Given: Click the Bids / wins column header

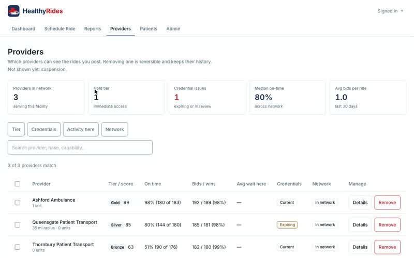Looking at the screenshot, I should pos(204,184).
